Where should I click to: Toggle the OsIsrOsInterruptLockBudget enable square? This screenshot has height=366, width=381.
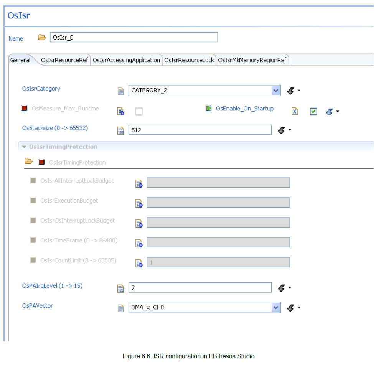tap(33, 220)
